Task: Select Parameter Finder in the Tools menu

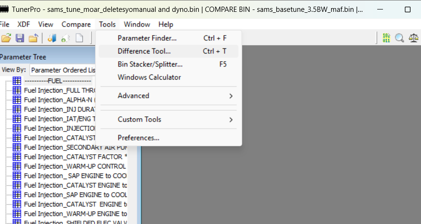Action: pos(147,38)
